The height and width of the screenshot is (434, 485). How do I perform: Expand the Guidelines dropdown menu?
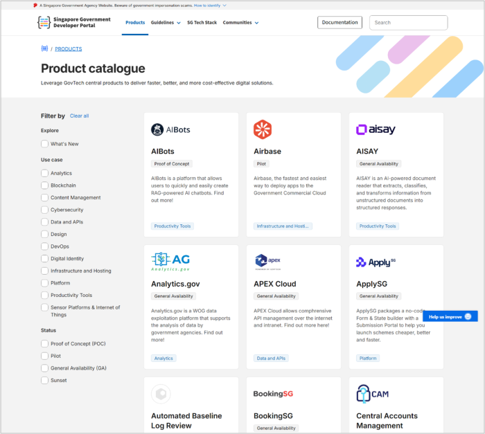(166, 23)
